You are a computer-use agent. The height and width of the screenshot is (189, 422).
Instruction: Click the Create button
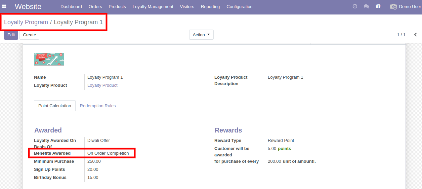point(30,35)
